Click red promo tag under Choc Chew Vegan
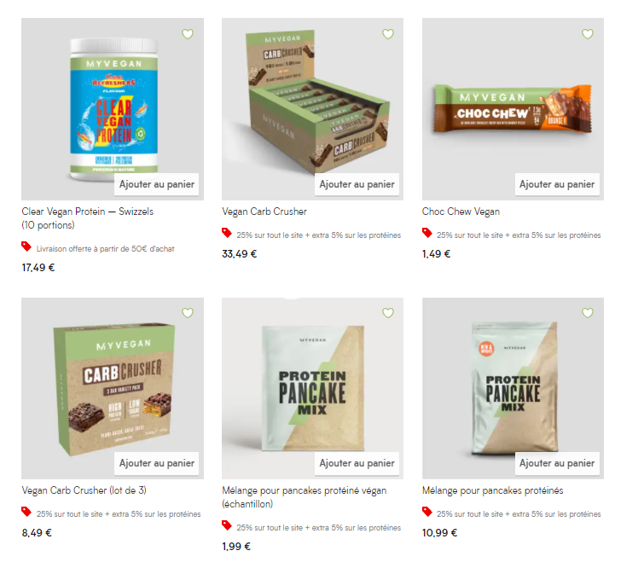The image size is (638, 574). tap(426, 233)
